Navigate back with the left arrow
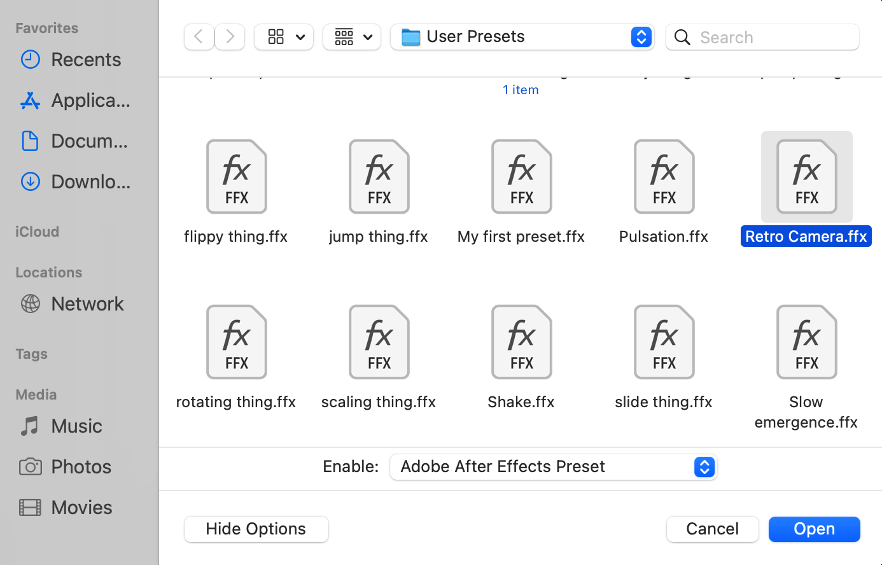The width and height of the screenshot is (882, 565). (x=199, y=37)
